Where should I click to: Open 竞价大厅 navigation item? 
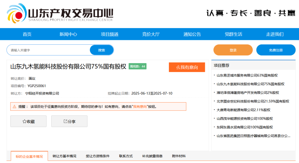tap(151, 34)
